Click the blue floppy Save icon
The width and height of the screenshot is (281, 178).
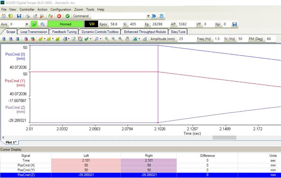(19, 16)
